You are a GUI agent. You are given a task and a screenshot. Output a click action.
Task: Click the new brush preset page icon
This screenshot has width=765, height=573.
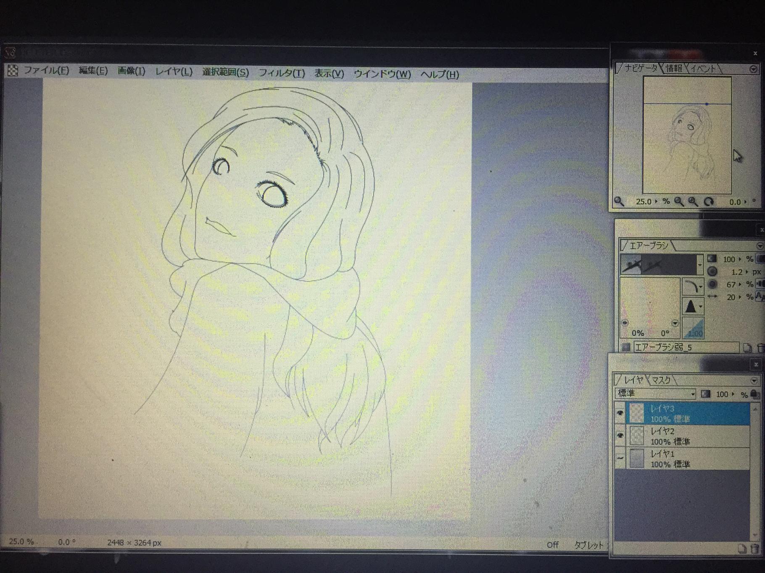747,348
